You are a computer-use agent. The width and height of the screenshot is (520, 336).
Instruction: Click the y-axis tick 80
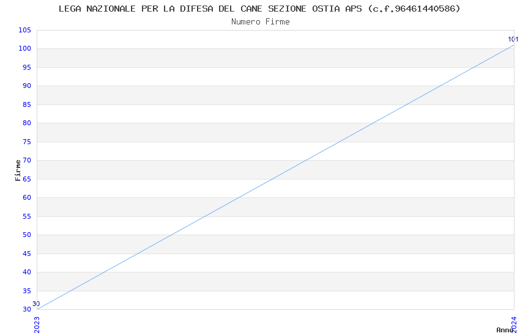click(26, 123)
